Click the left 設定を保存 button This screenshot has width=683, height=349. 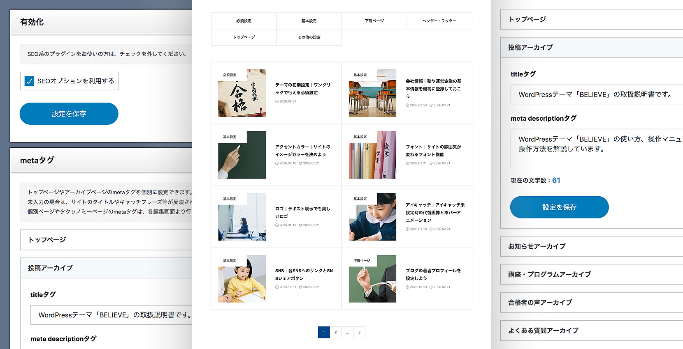[69, 114]
